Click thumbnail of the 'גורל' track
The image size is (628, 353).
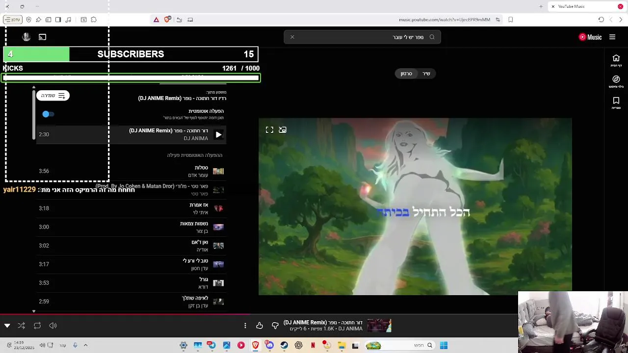(218, 283)
